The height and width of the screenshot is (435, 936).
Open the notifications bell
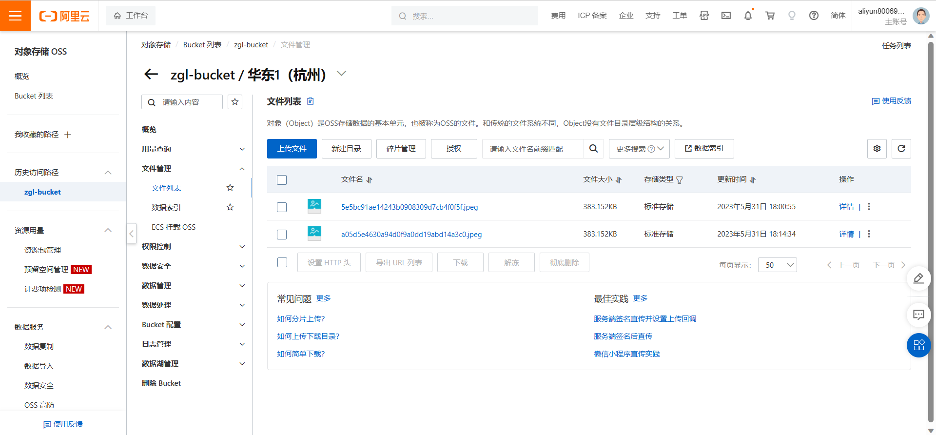point(748,16)
